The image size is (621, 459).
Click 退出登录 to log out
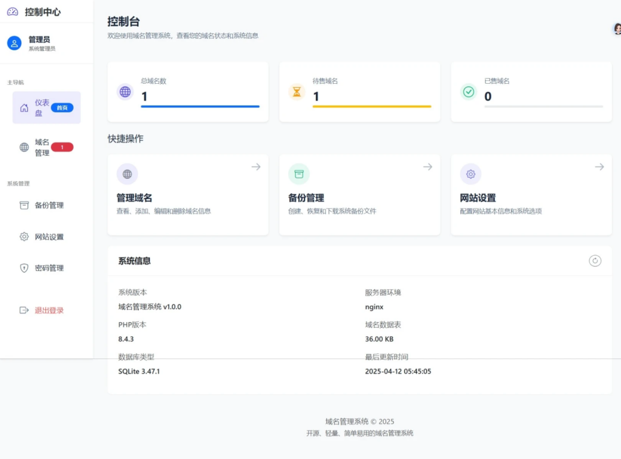[49, 310]
